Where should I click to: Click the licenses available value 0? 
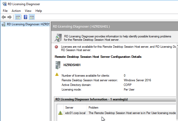[125, 76]
